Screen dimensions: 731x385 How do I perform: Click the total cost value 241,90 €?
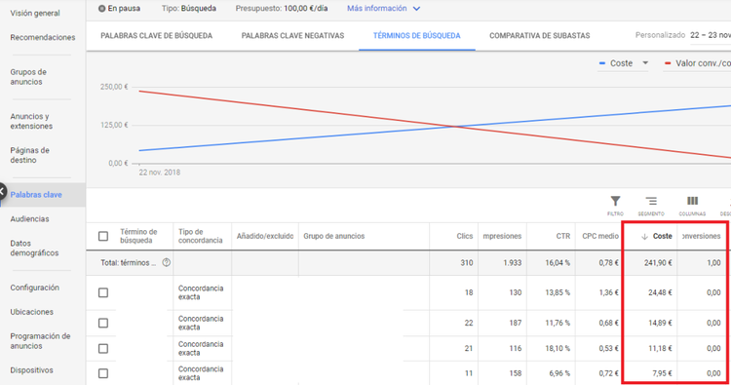coord(658,263)
